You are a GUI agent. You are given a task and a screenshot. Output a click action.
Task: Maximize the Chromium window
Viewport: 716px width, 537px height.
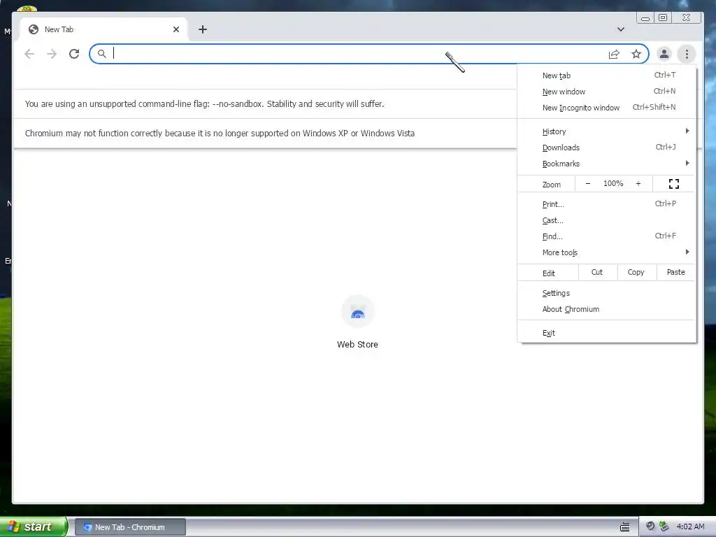click(663, 17)
